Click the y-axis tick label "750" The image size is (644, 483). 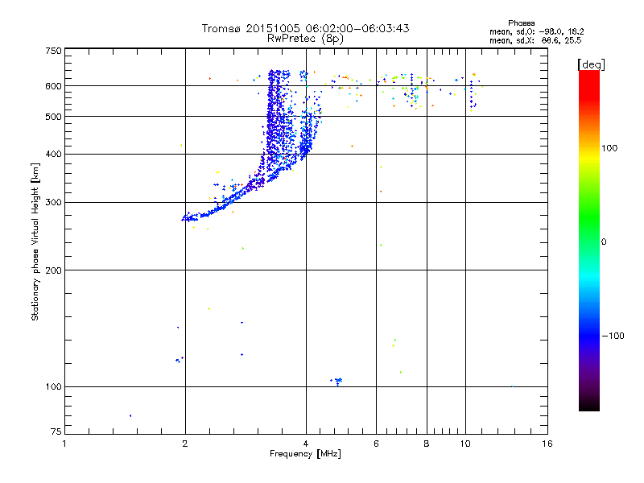point(53,51)
